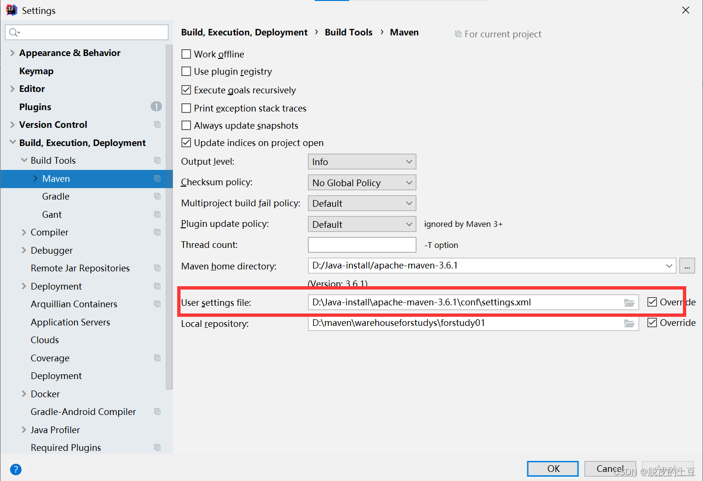Click project-level icon next to Coverage

157,358
